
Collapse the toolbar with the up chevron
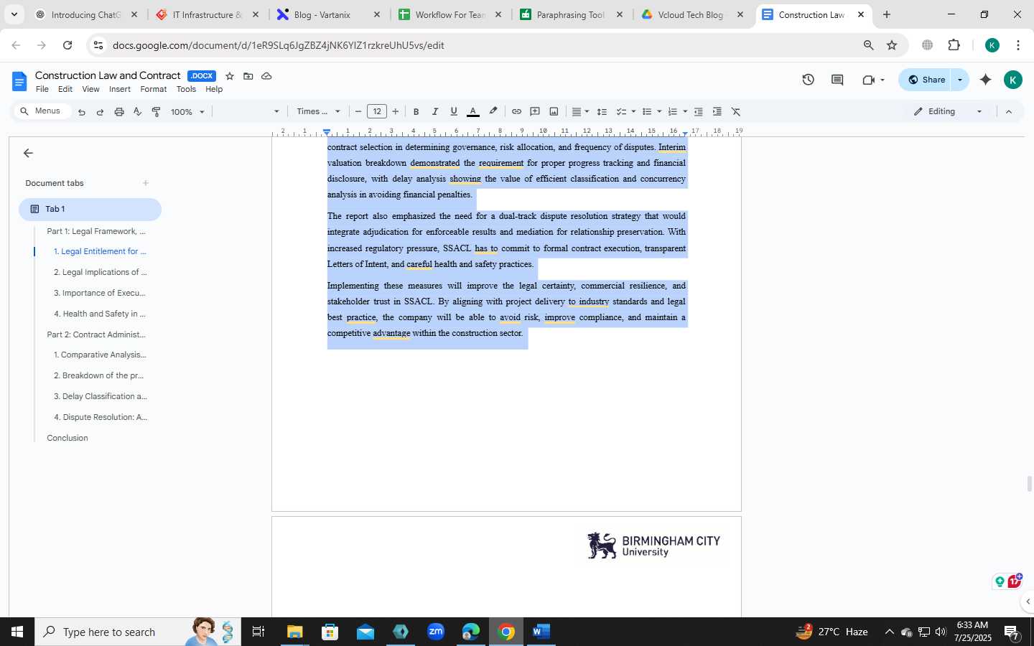1009,112
